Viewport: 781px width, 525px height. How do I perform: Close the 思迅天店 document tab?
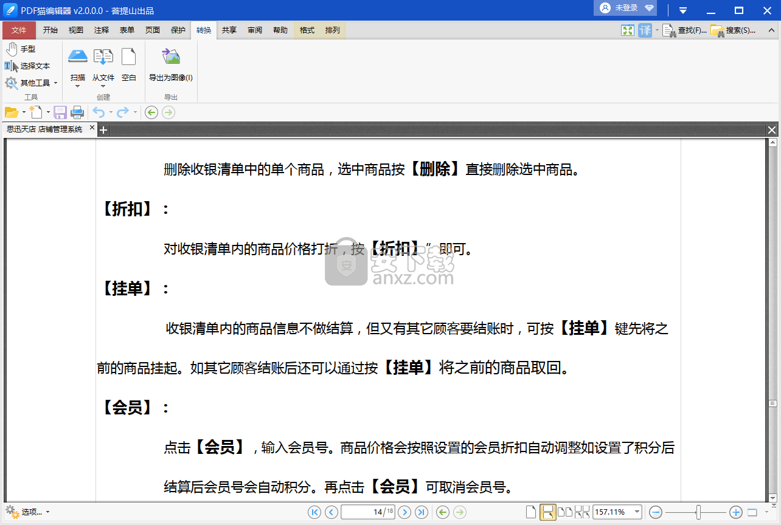(x=92, y=128)
